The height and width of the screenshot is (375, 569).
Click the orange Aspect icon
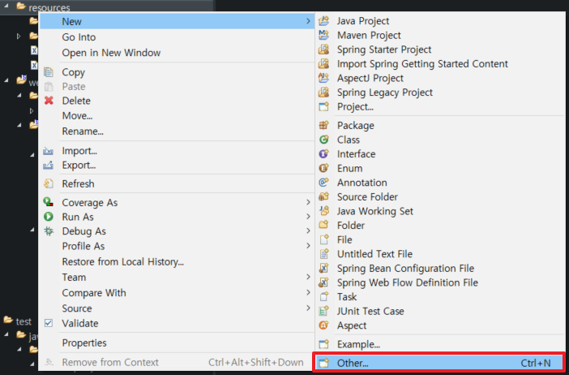[323, 325]
